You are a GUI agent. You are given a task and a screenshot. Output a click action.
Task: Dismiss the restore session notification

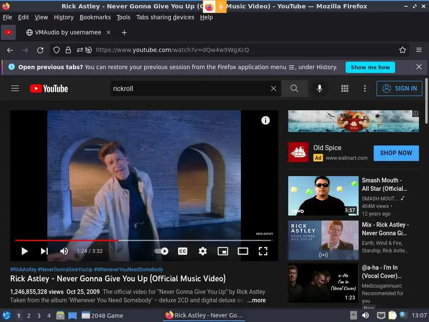(419, 67)
